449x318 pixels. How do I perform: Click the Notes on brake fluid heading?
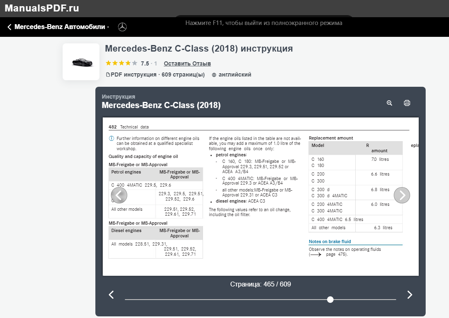pos(329,241)
